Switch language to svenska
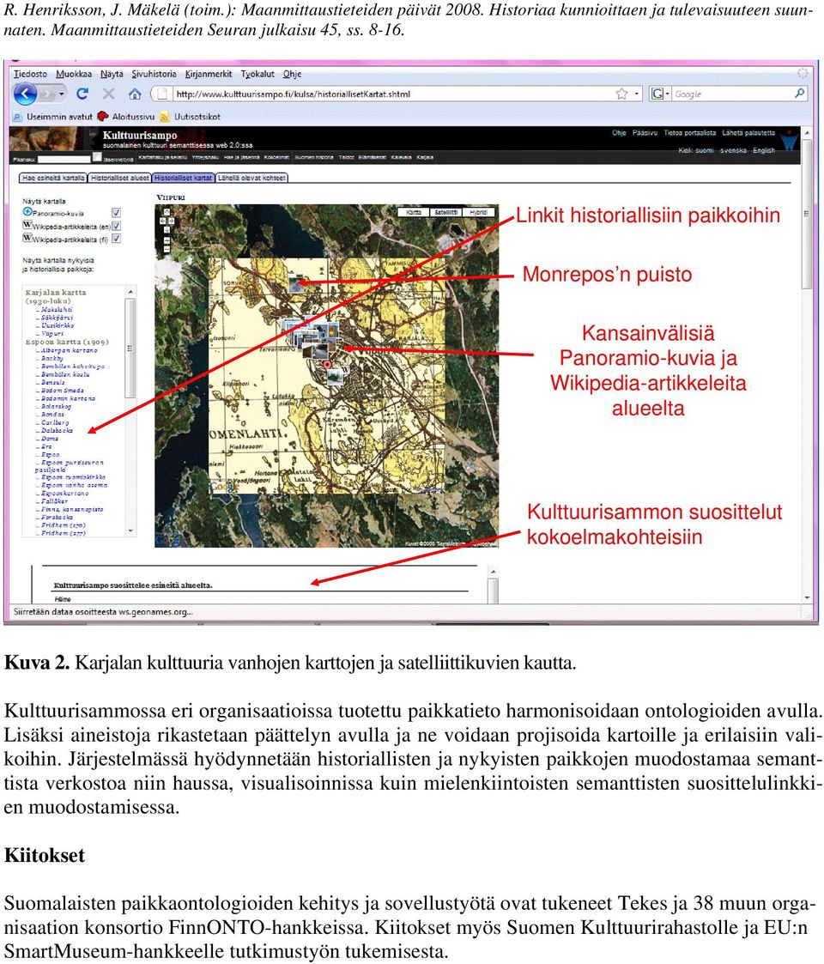 [x=733, y=150]
